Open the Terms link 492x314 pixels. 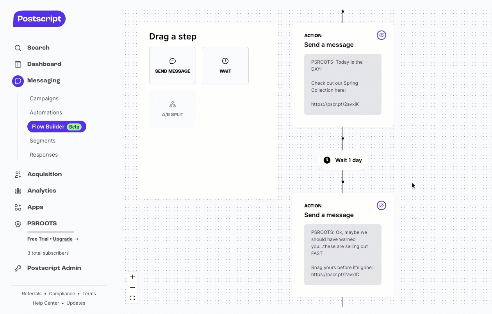pyautogui.click(x=89, y=294)
